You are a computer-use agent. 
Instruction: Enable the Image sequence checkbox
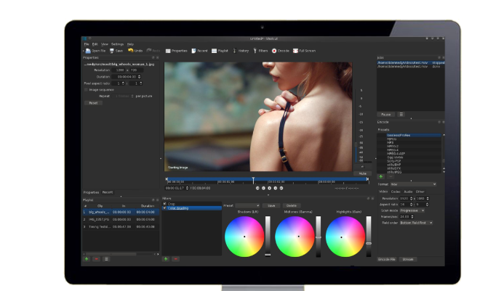86,90
